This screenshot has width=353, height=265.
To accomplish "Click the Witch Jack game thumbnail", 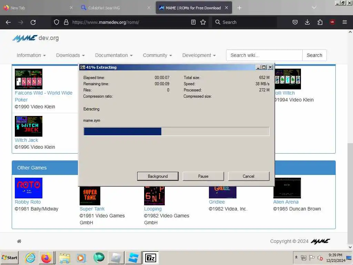I will (29, 126).
